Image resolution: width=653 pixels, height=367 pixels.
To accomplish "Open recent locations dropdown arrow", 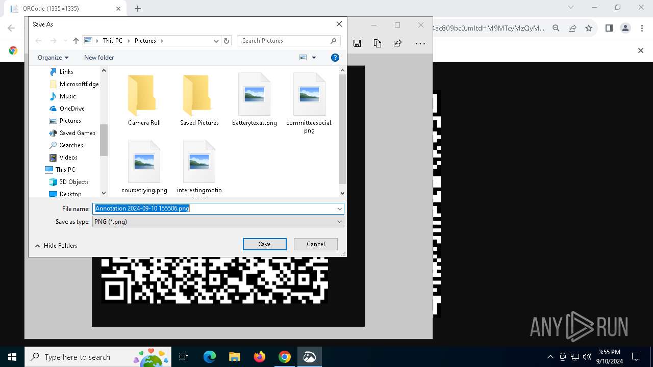I will click(65, 41).
